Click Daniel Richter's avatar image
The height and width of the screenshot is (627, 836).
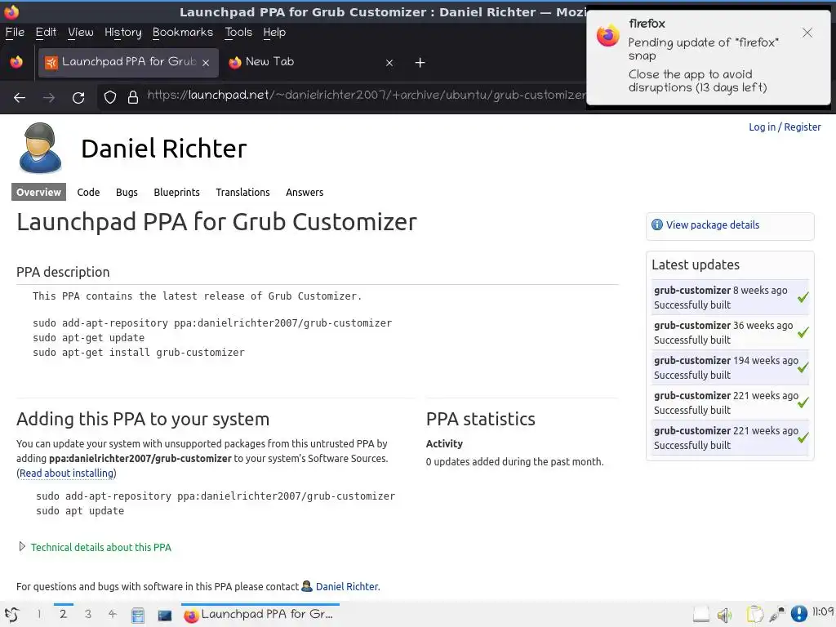point(40,148)
